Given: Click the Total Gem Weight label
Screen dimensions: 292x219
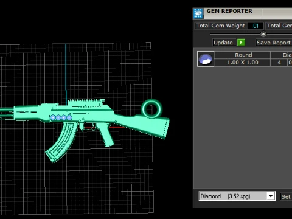Looking at the screenshot, I should pos(220,26).
